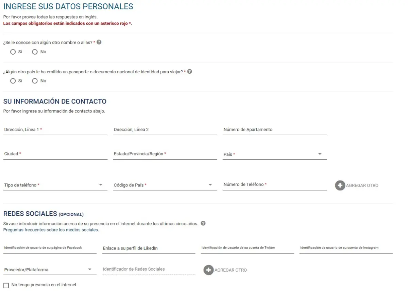Click plus icon to add another social network
The width and height of the screenshot is (408, 291).
208,270
